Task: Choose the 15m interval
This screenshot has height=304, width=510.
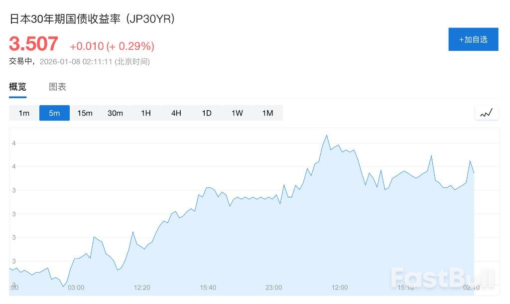Action: (85, 113)
